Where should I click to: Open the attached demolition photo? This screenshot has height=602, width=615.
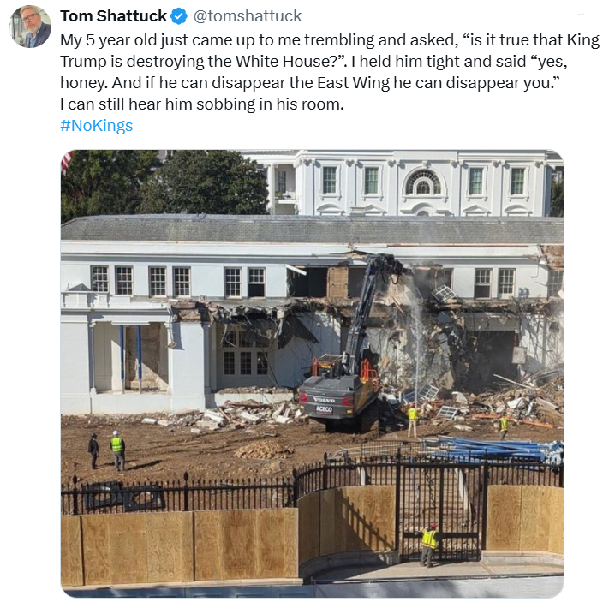point(312,373)
